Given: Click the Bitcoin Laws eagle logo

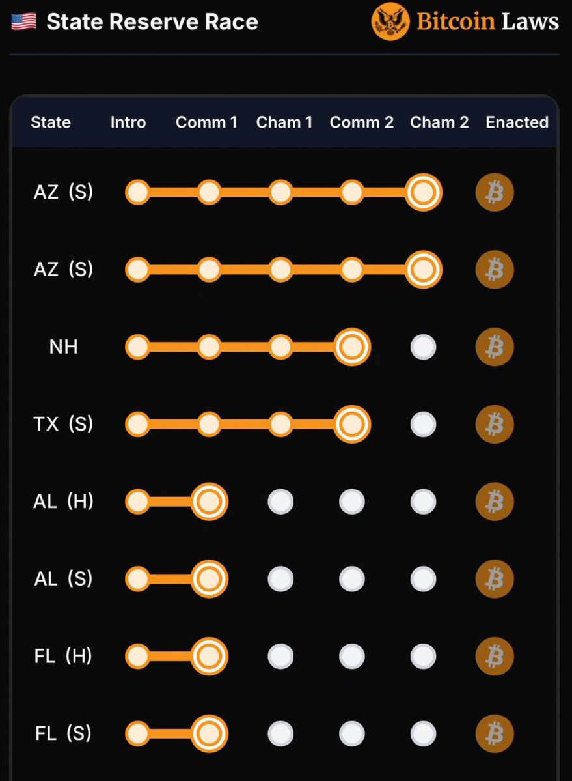Looking at the screenshot, I should pos(390,21).
